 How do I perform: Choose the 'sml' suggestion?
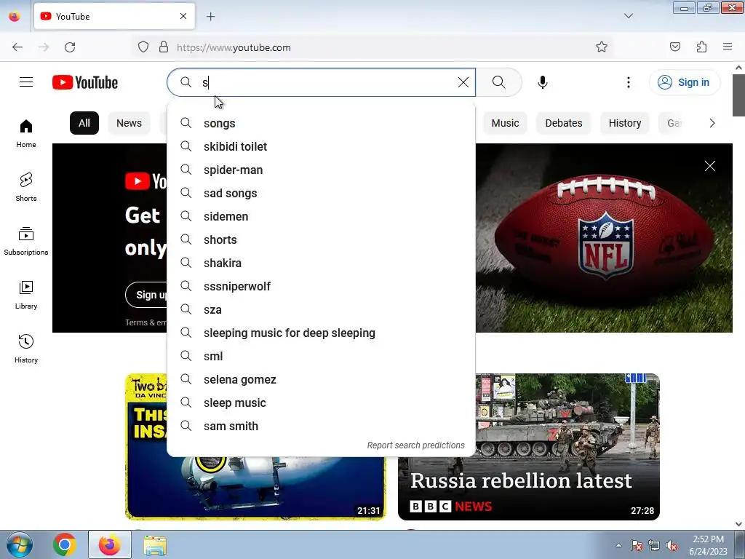click(x=321, y=356)
